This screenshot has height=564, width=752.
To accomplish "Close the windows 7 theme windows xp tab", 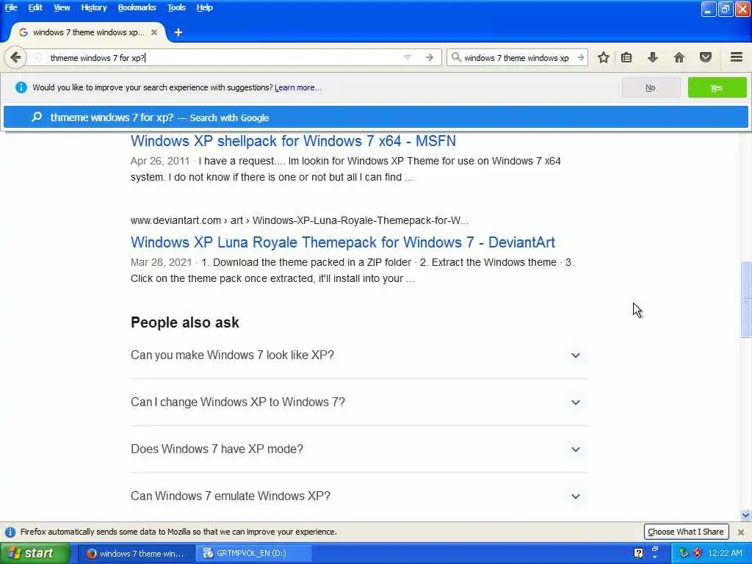I will [154, 32].
